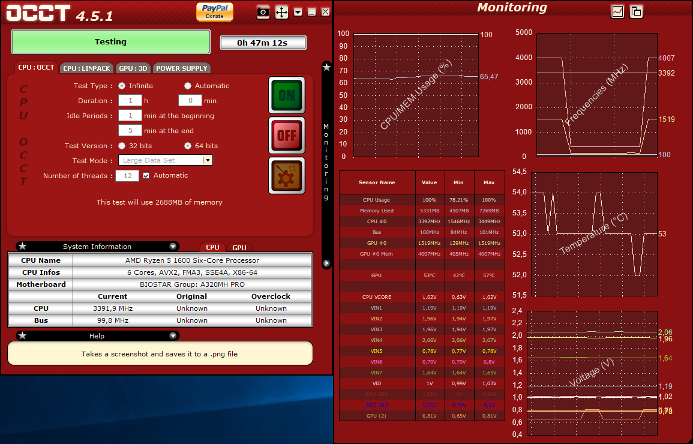Choose the 64 bits test version

188,146
